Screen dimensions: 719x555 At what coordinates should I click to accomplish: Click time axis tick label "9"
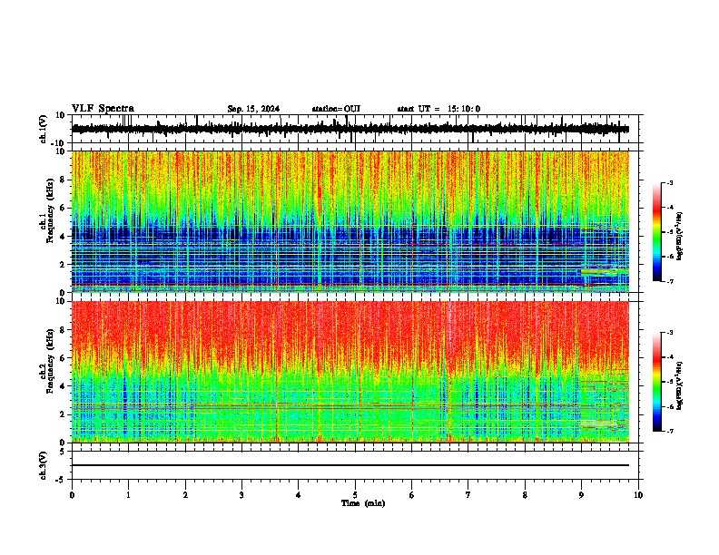[581, 495]
